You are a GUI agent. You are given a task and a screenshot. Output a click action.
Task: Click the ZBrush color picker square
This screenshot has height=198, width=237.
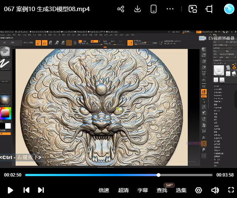tap(6, 113)
